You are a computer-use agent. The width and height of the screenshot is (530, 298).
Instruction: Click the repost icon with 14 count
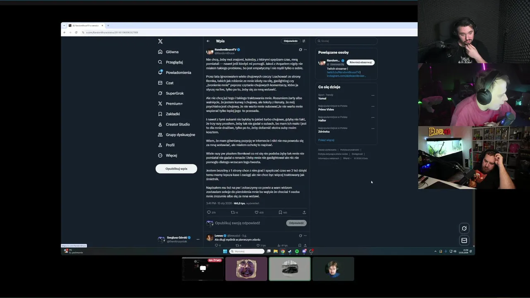pyautogui.click(x=232, y=212)
